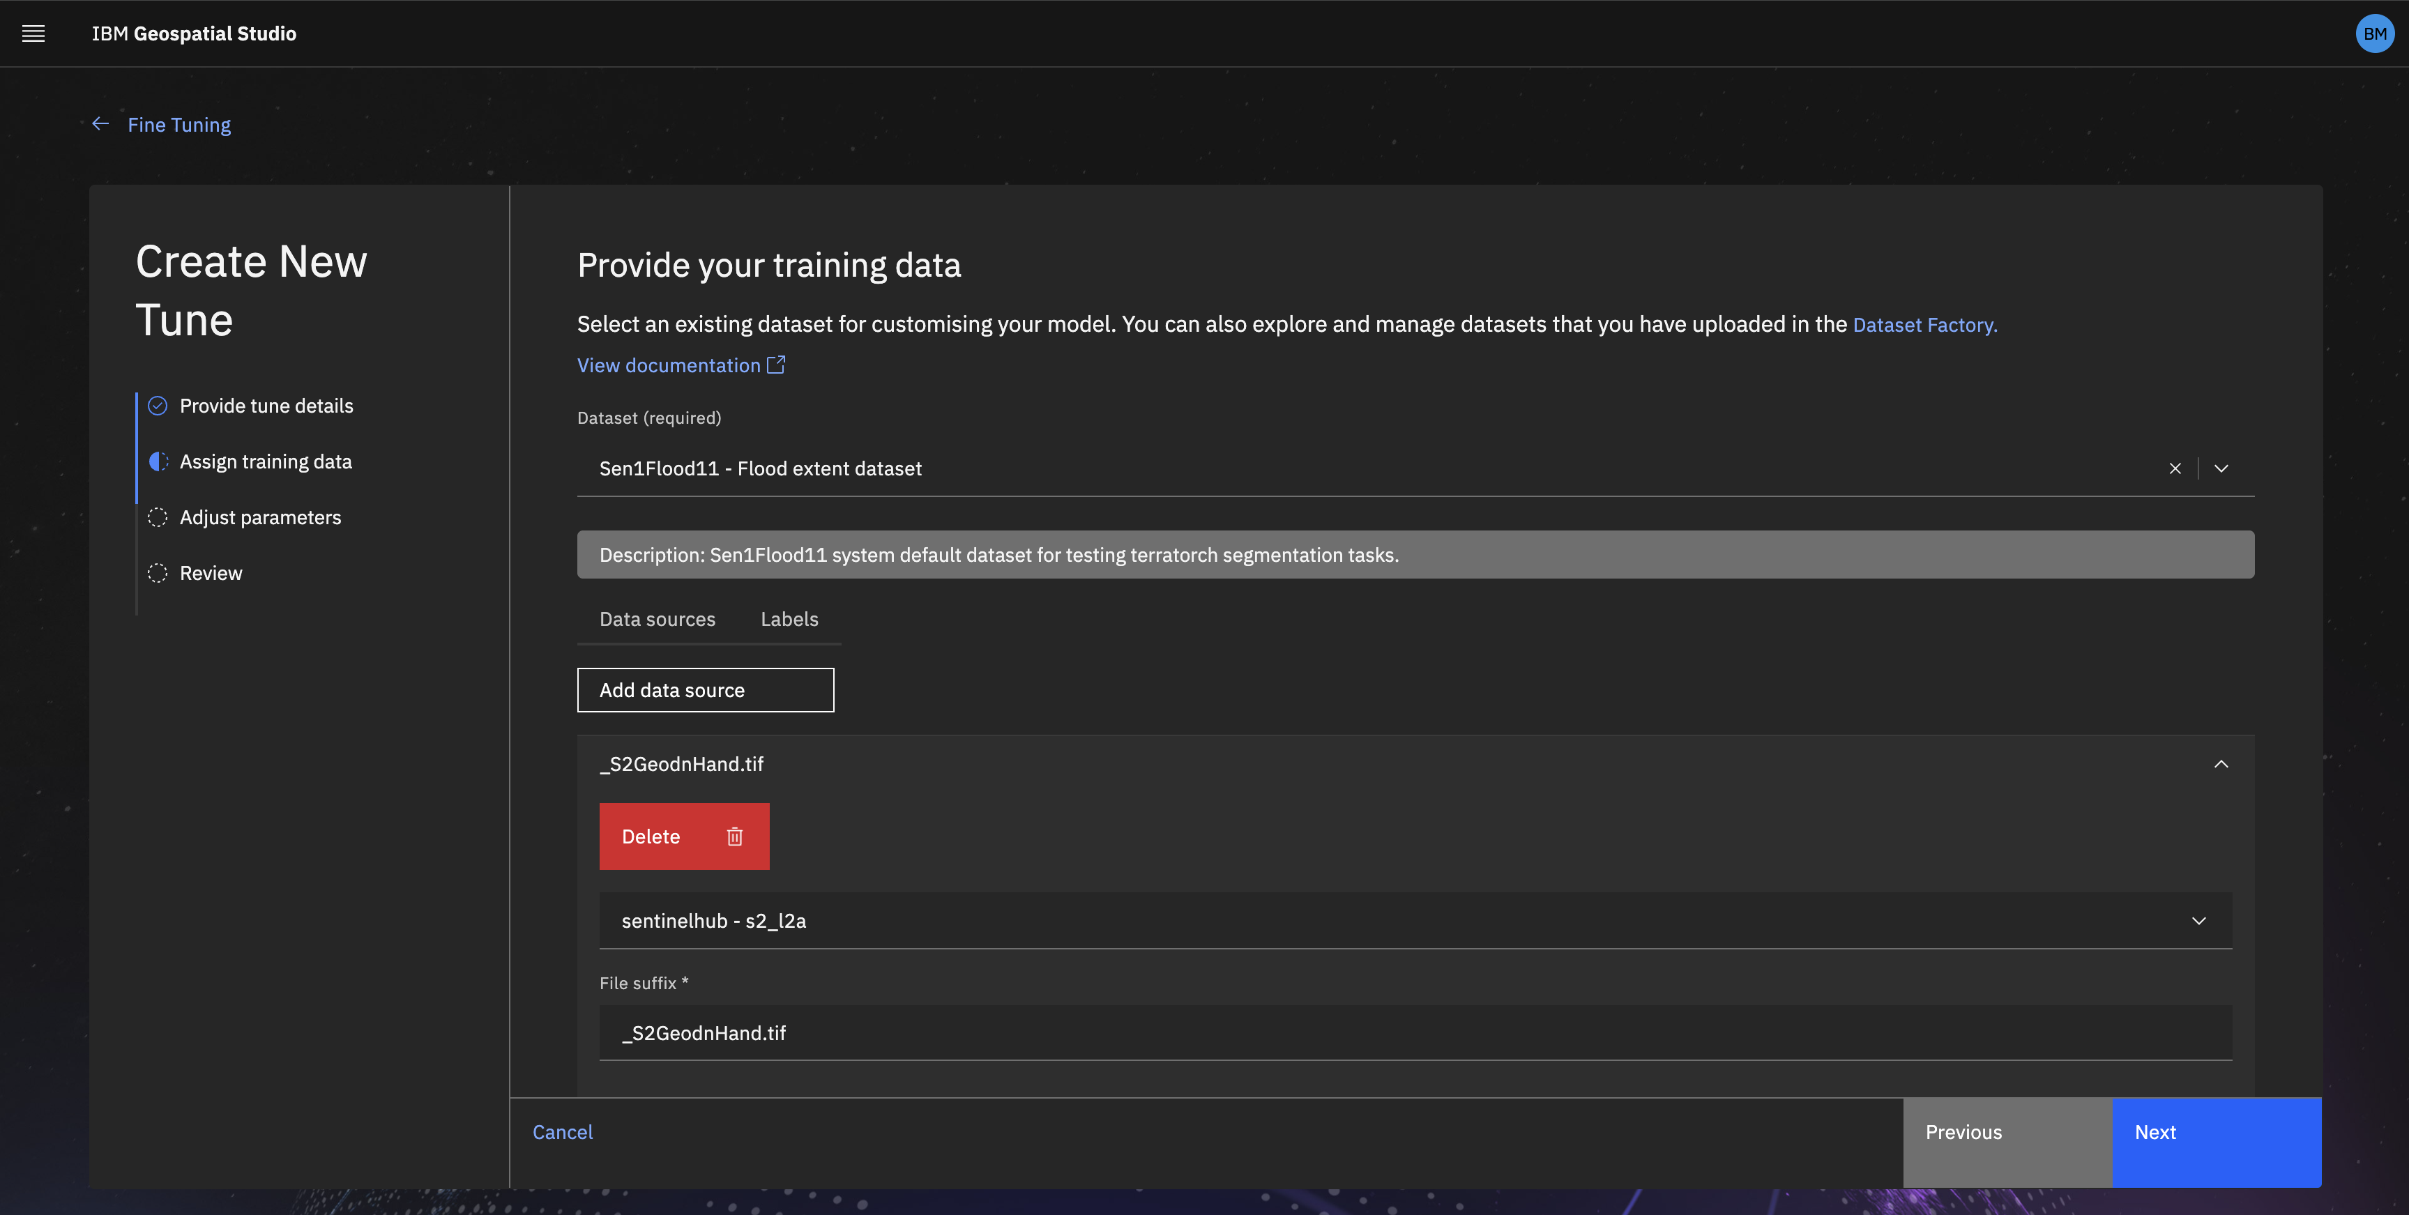Select the Data sources tab
The width and height of the screenshot is (2409, 1215).
(657, 619)
